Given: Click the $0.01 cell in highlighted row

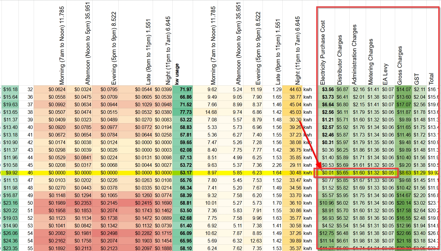Looking at the screenshot, I should pyautogui.click(x=326, y=173).
